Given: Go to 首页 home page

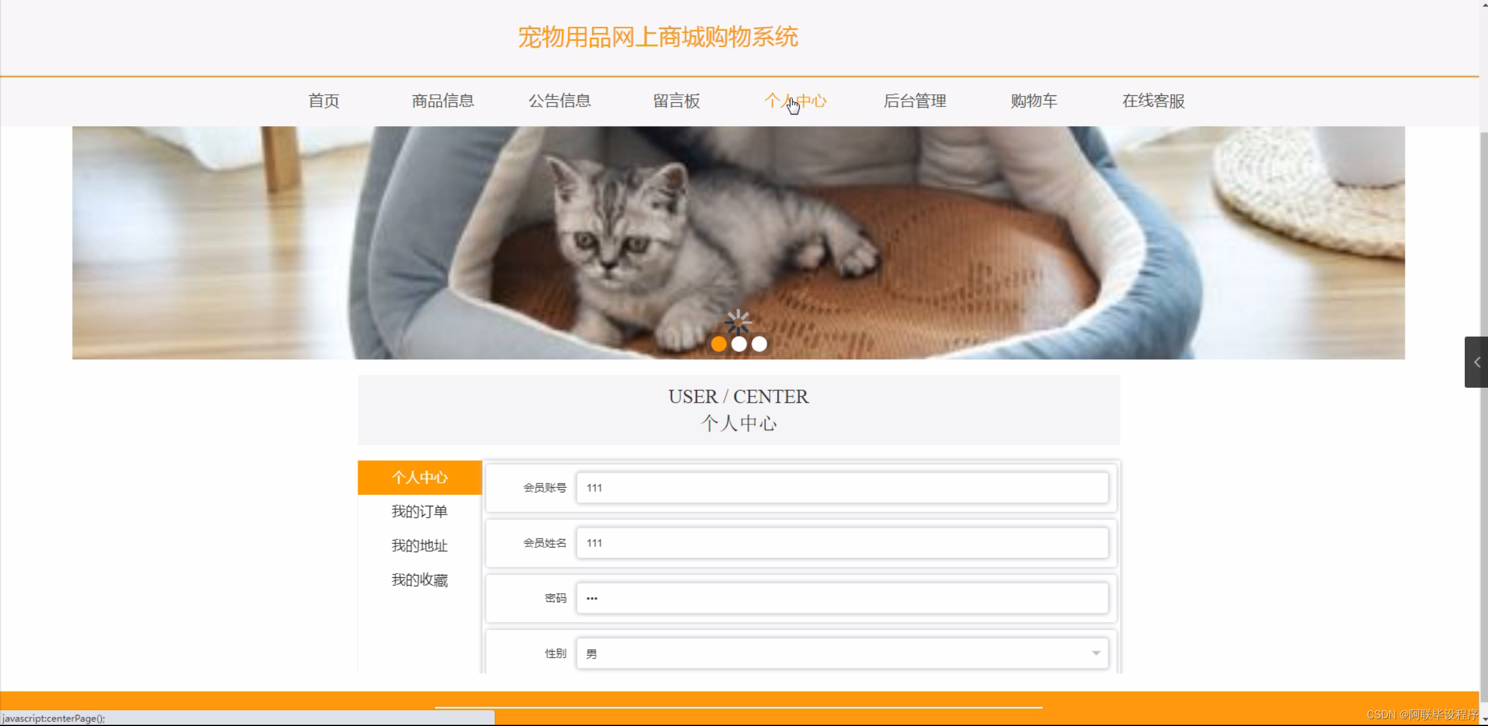Looking at the screenshot, I should (x=323, y=101).
